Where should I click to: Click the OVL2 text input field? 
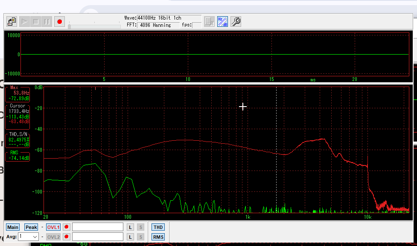coord(97,237)
